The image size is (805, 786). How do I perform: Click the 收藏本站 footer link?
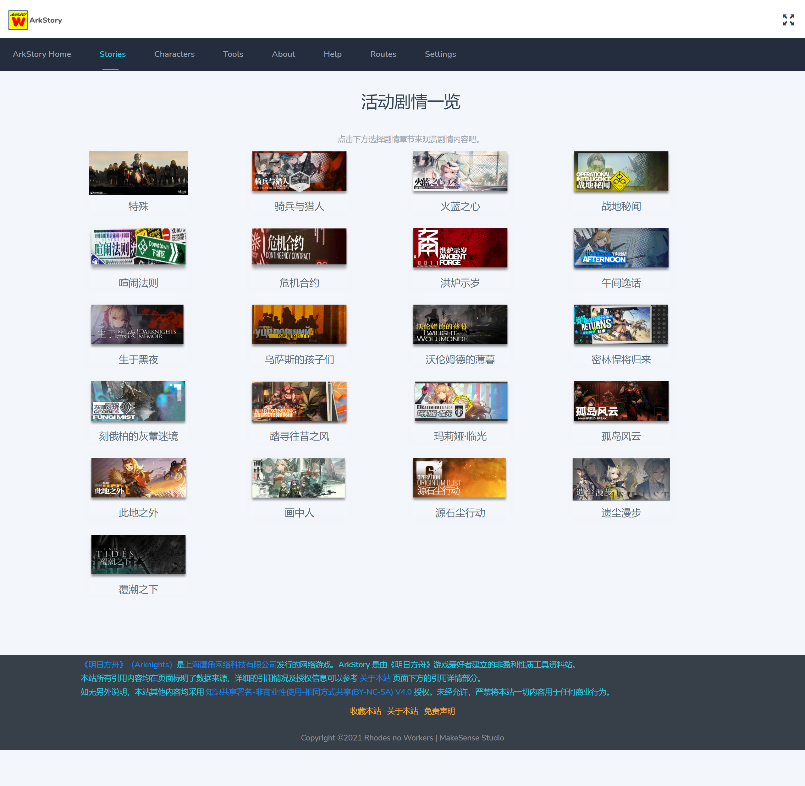tap(365, 711)
